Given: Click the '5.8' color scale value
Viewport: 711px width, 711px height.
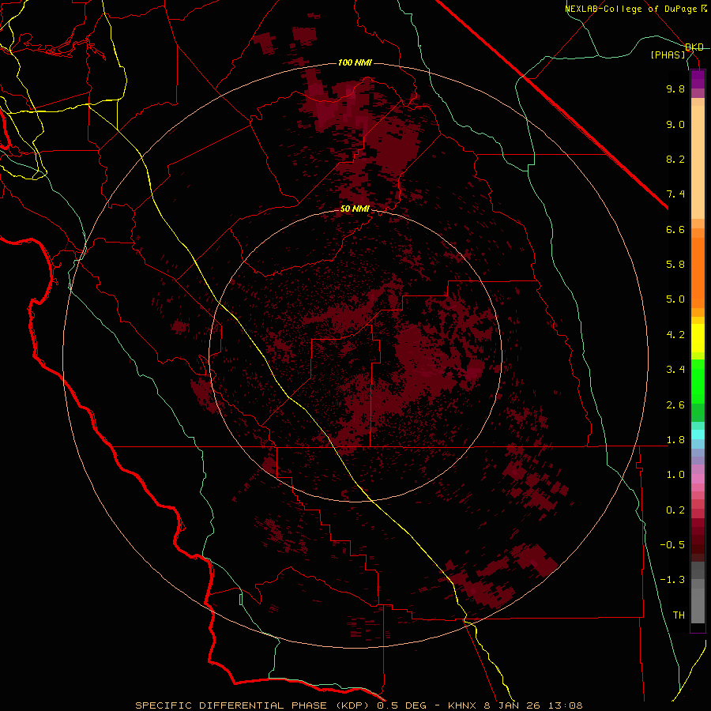Looking at the screenshot, I should [x=675, y=265].
